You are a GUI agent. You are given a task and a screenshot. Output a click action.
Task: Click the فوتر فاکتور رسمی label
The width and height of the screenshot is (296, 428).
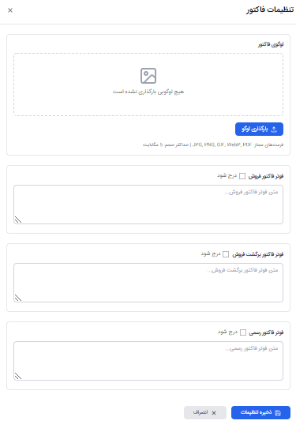(266, 332)
